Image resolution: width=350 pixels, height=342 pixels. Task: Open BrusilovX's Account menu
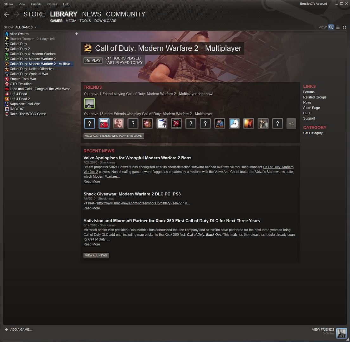(x=313, y=4)
